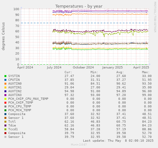Click AUXTIN2 current value 94.98

pyautogui.click(x=69, y=91)
